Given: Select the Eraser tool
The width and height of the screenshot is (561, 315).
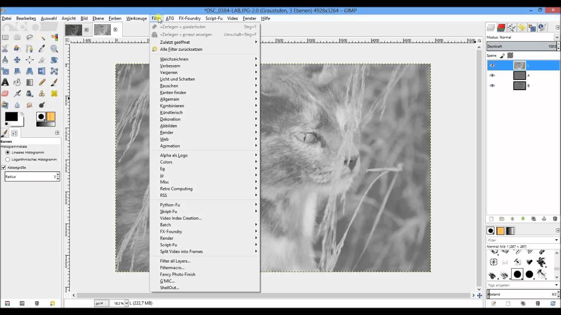Looking at the screenshot, I should 5,94.
